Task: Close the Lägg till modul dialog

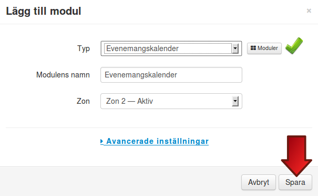Action: (x=309, y=11)
